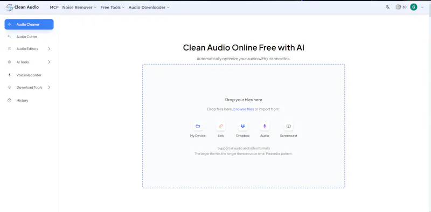This screenshot has height=212, width=431.
Task: Click the Support all audio formats text
Action: pos(244,149)
